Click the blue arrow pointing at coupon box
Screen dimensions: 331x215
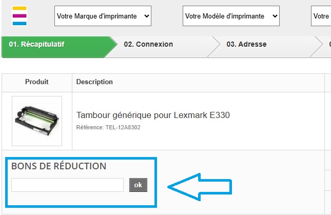pos(201,187)
